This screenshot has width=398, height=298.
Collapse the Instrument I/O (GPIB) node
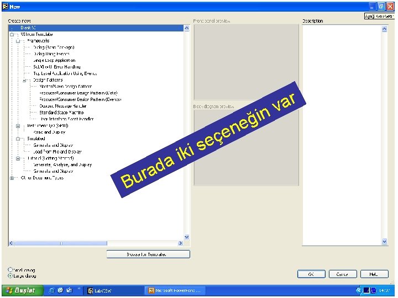point(18,126)
